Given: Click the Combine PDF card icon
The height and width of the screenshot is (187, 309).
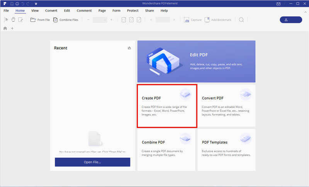Looking at the screenshot, I should coord(185,138).
